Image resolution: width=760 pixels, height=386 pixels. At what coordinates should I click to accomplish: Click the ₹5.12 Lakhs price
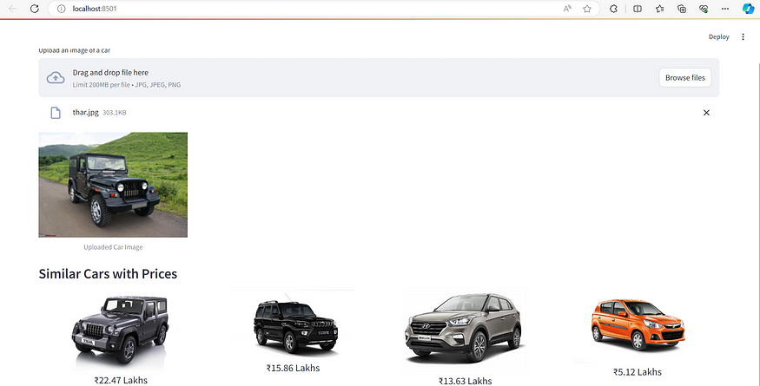pyautogui.click(x=637, y=372)
